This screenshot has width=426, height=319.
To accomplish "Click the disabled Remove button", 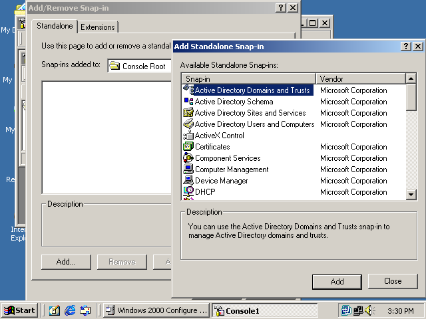I will click(122, 262).
